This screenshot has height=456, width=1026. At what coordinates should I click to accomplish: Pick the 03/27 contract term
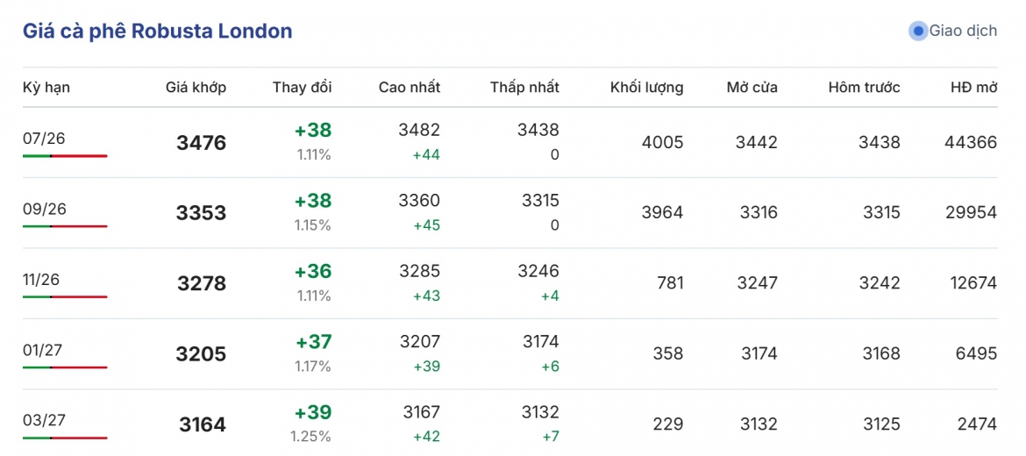44,421
